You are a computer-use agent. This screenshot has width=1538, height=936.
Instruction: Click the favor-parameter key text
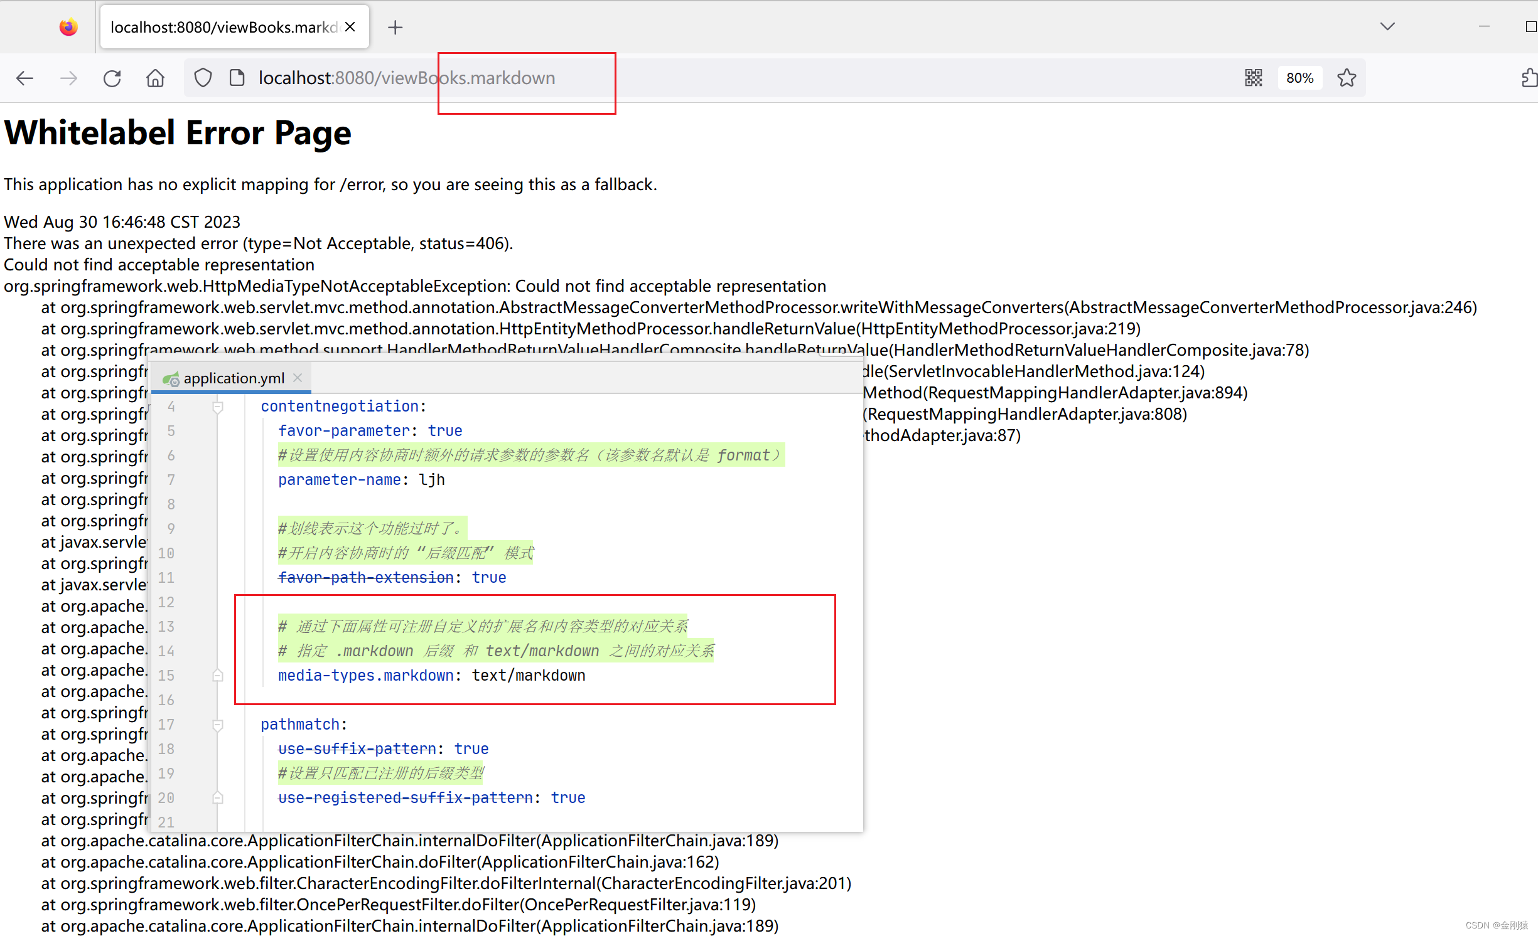[x=344, y=431]
